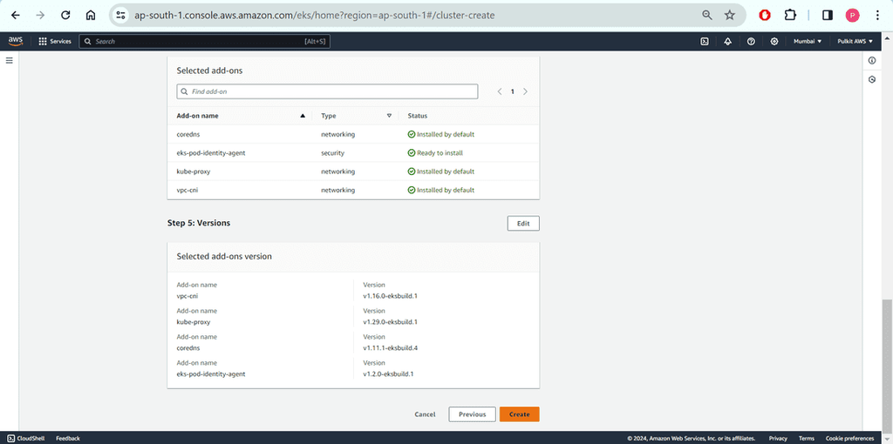Viewport: 893px width, 444px height.
Task: Open the Extensions puzzle icon
Action: [x=790, y=16]
